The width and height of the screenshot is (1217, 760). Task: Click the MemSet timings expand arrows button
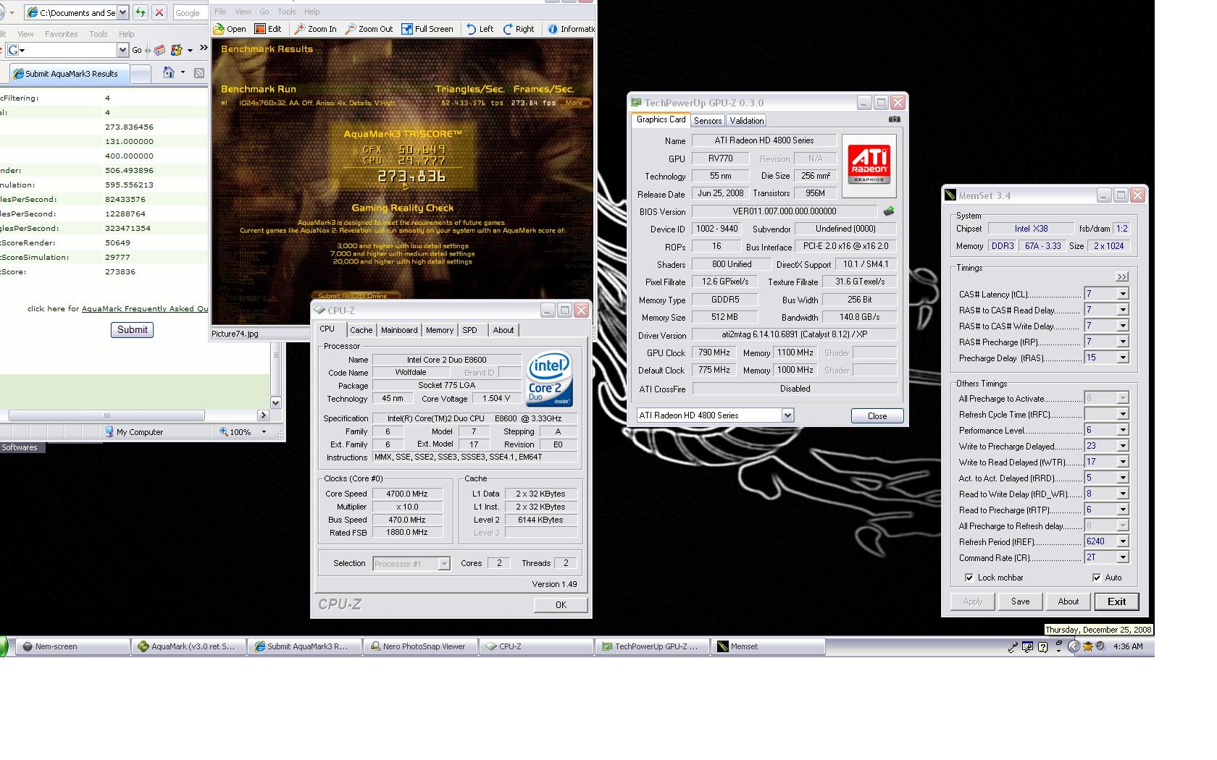coord(1122,276)
